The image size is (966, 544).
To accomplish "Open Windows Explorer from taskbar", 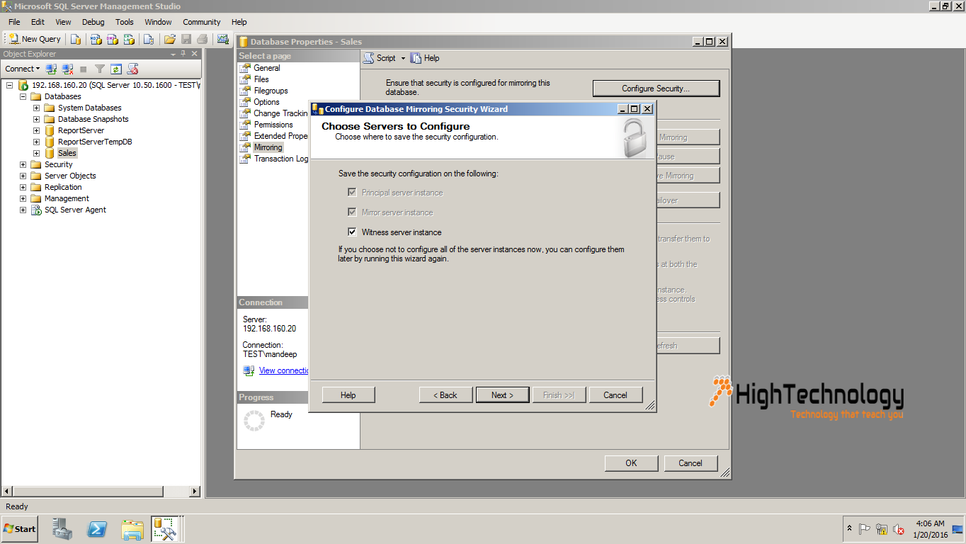I will [x=132, y=528].
